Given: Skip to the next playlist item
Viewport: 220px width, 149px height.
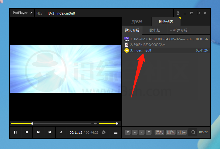Looking at the screenshot, I should (50, 132).
